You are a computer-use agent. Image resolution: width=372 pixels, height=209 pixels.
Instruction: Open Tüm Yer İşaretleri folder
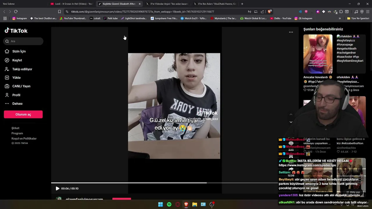358,18
